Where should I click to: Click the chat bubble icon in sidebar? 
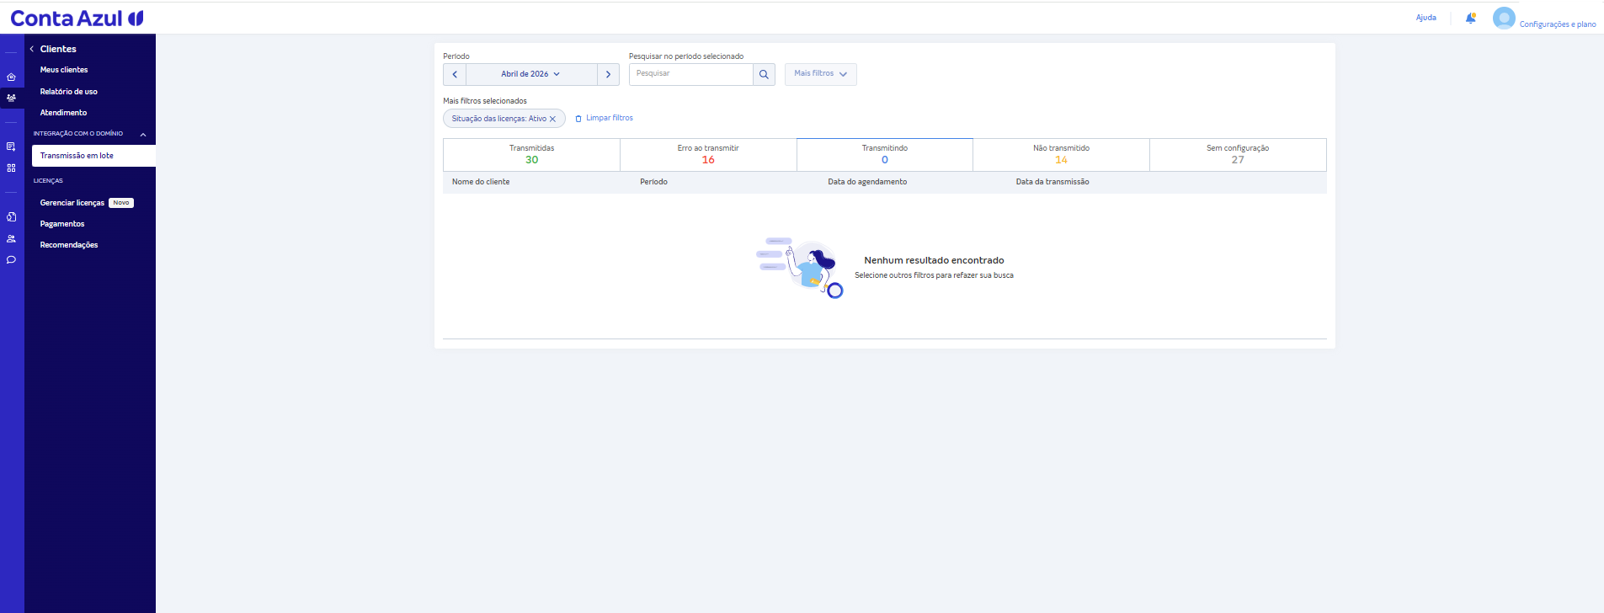pyautogui.click(x=11, y=260)
